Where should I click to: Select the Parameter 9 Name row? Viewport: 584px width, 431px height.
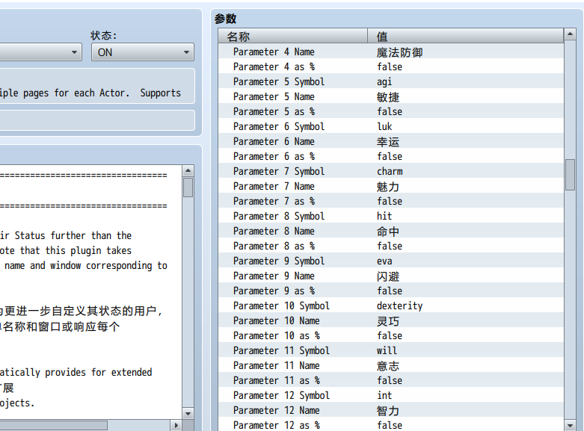coord(390,276)
